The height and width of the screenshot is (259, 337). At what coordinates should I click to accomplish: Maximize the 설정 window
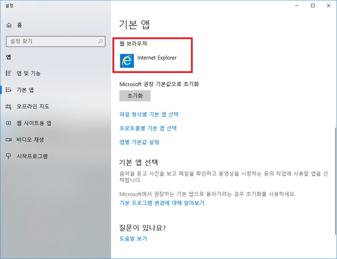312,5
